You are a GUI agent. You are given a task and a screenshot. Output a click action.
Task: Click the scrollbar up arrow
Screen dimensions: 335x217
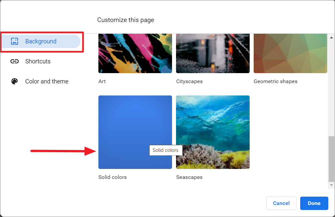click(x=331, y=37)
